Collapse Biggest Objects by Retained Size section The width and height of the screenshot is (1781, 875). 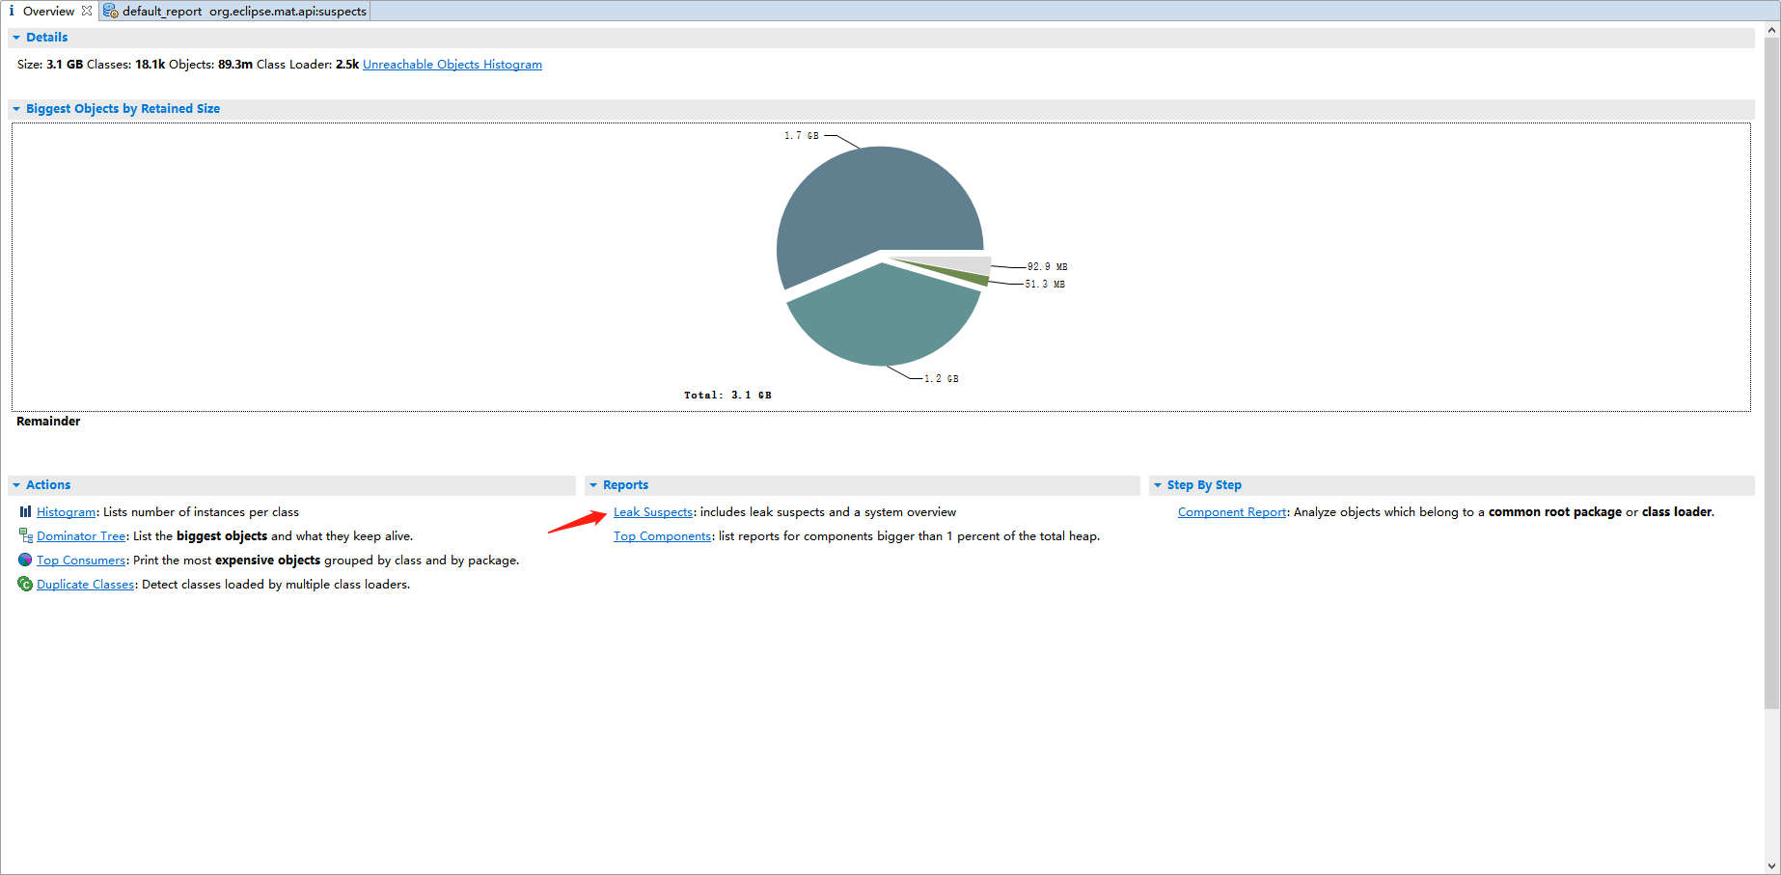(16, 109)
